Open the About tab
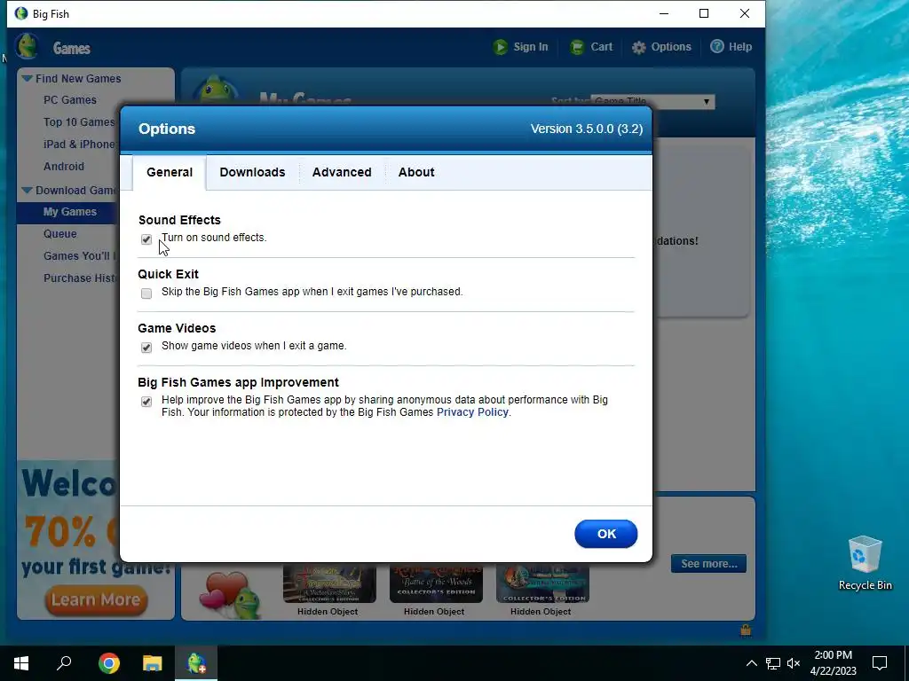The width and height of the screenshot is (909, 681). coord(415,172)
